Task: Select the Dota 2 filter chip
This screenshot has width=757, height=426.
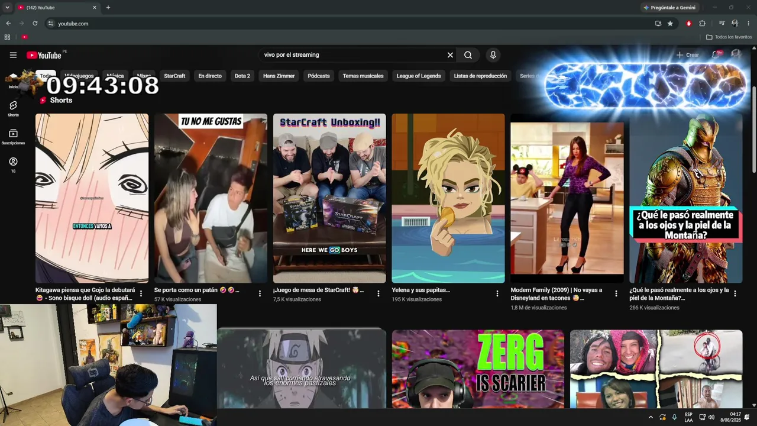Action: 242,76
